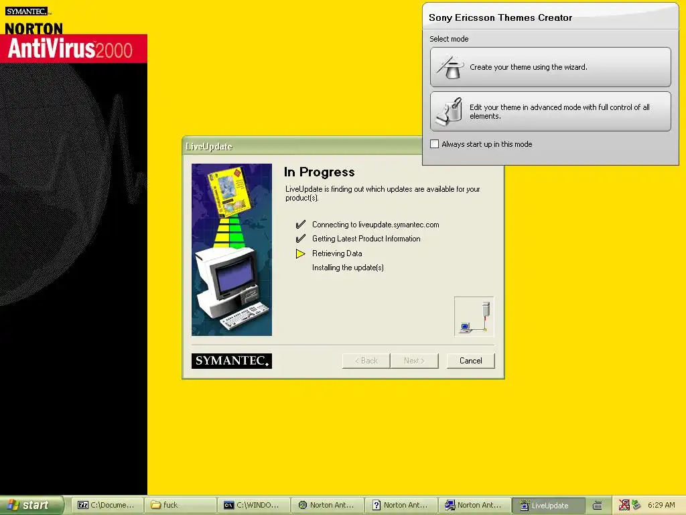Click the Symantec logo in LiveUpdate dialog
This screenshot has height=515, width=686.
point(231,361)
